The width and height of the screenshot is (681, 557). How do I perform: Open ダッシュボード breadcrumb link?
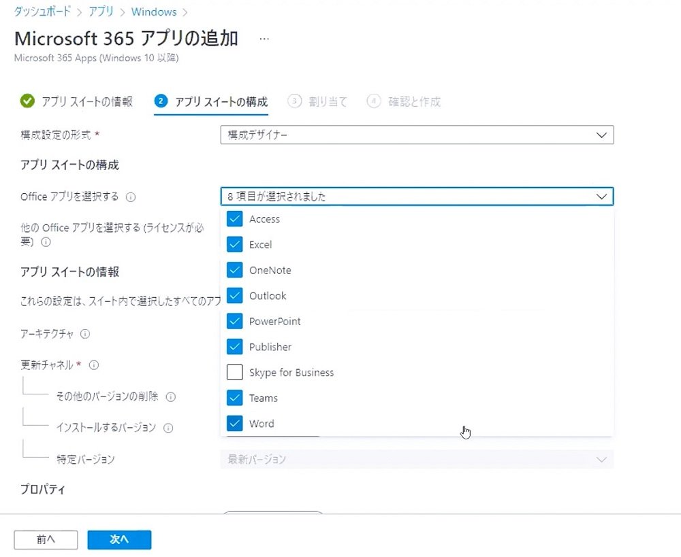42,12
